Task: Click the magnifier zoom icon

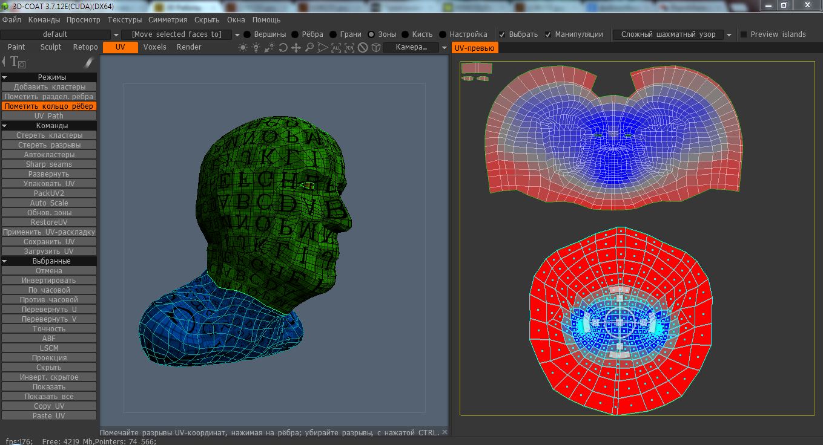Action: 309,48
